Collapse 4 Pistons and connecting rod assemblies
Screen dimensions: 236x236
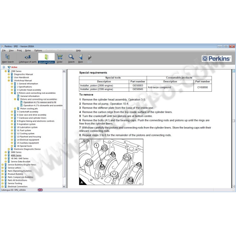coord(12,93)
